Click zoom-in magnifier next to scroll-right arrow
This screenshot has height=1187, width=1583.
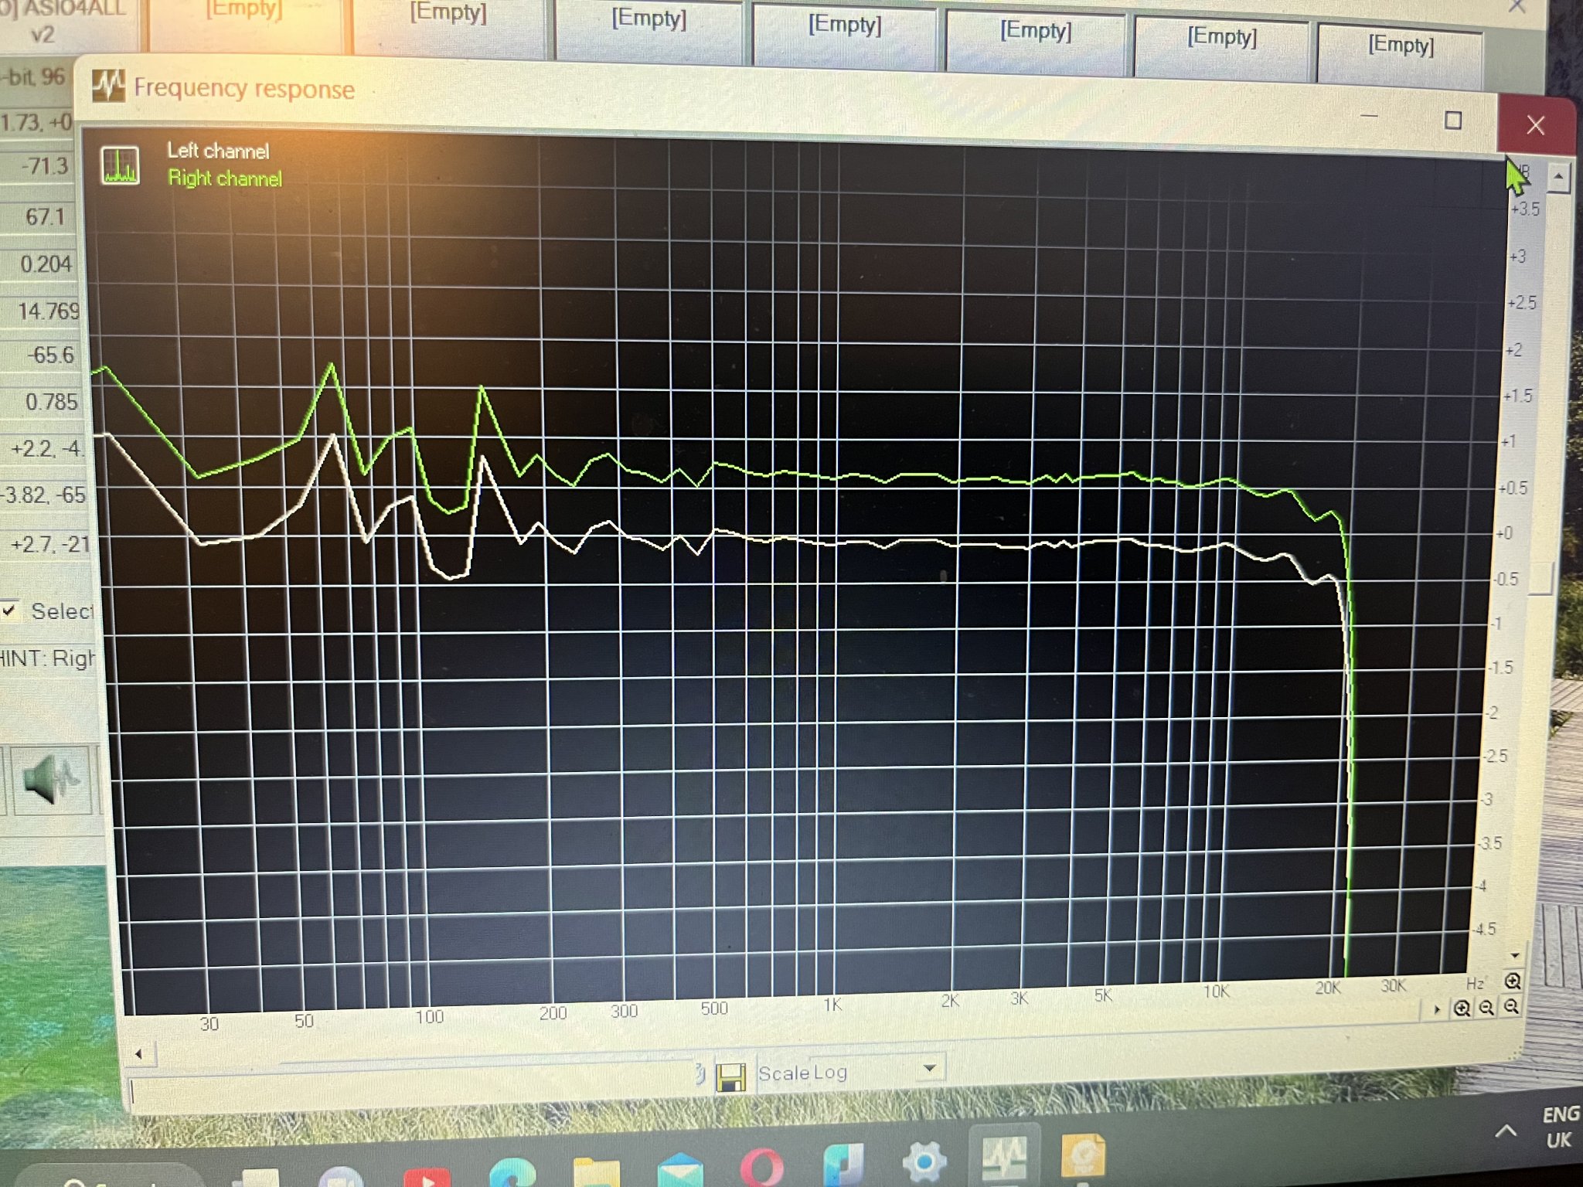[1461, 1008]
